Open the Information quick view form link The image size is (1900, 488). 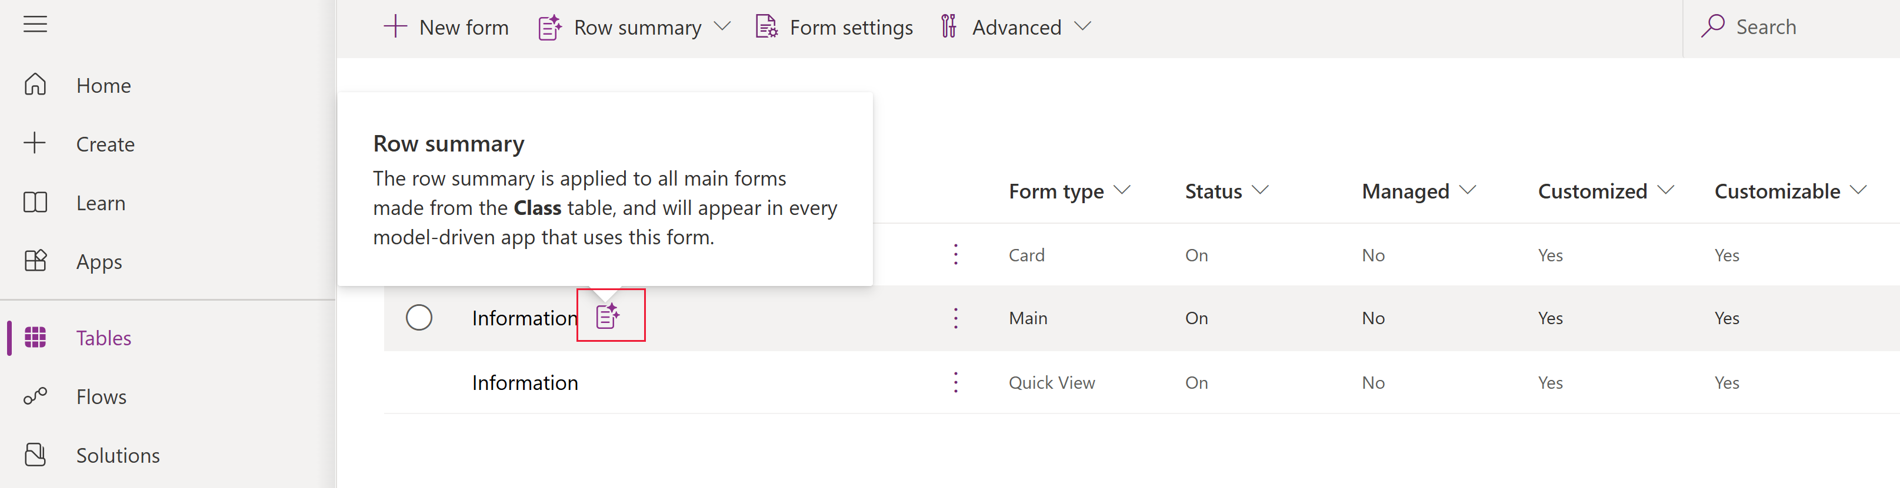[x=525, y=383]
